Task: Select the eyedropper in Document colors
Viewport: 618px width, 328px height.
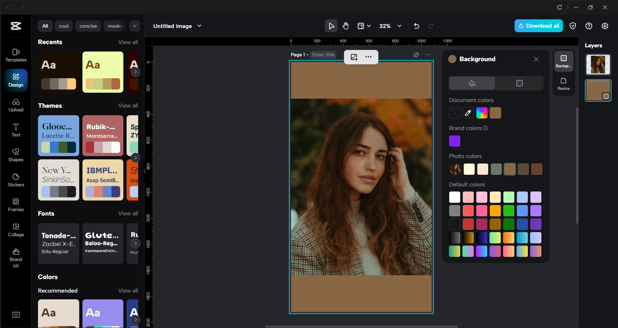Action: [x=468, y=113]
